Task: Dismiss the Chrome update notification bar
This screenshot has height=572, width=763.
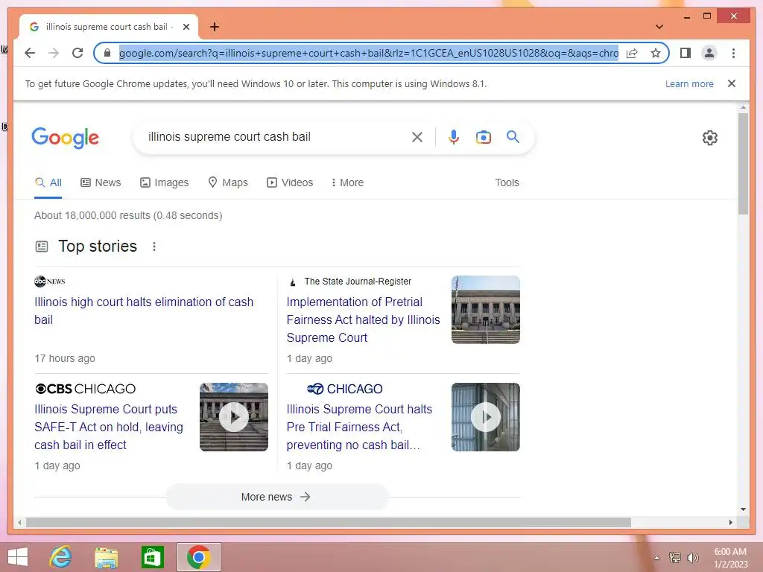Action: coord(732,83)
